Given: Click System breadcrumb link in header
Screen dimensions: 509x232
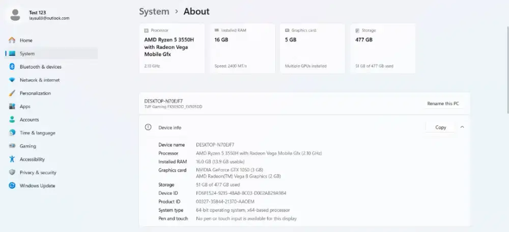Looking at the screenshot, I should pyautogui.click(x=154, y=12).
